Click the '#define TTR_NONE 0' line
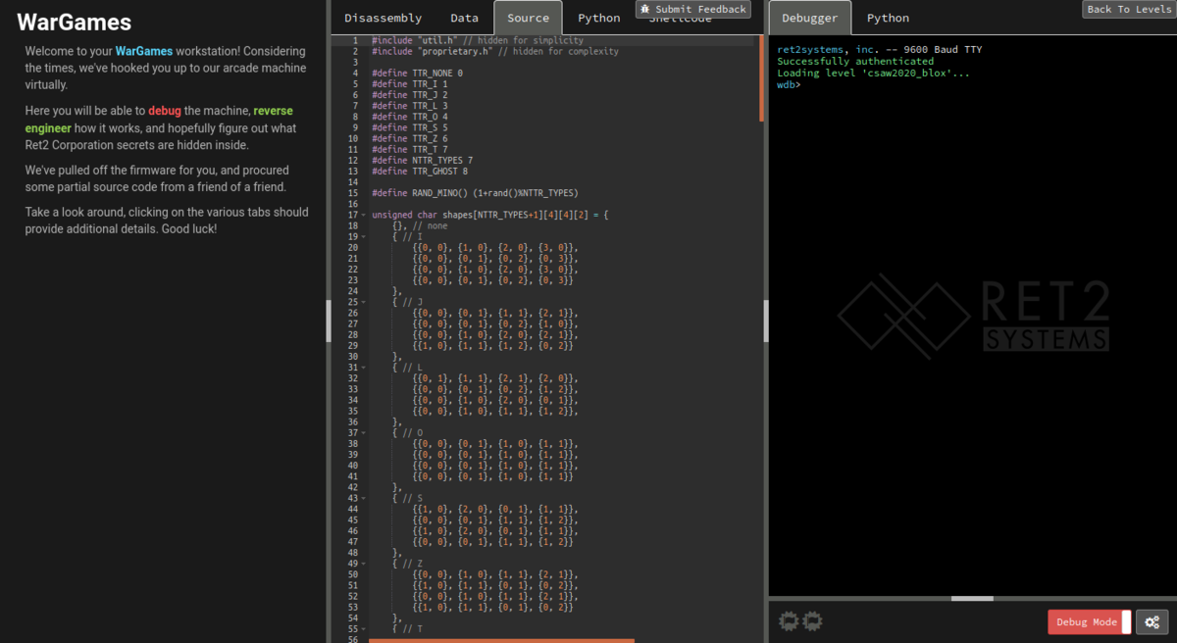The image size is (1177, 643). [x=417, y=74]
